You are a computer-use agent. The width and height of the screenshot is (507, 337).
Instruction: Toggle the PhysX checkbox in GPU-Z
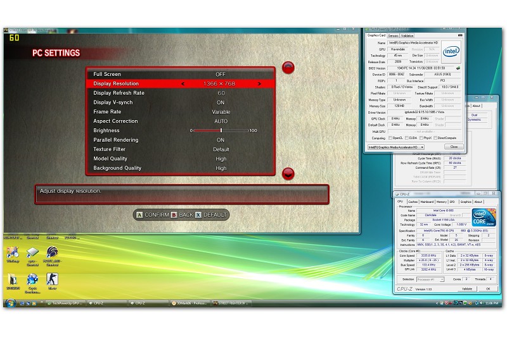[421, 138]
